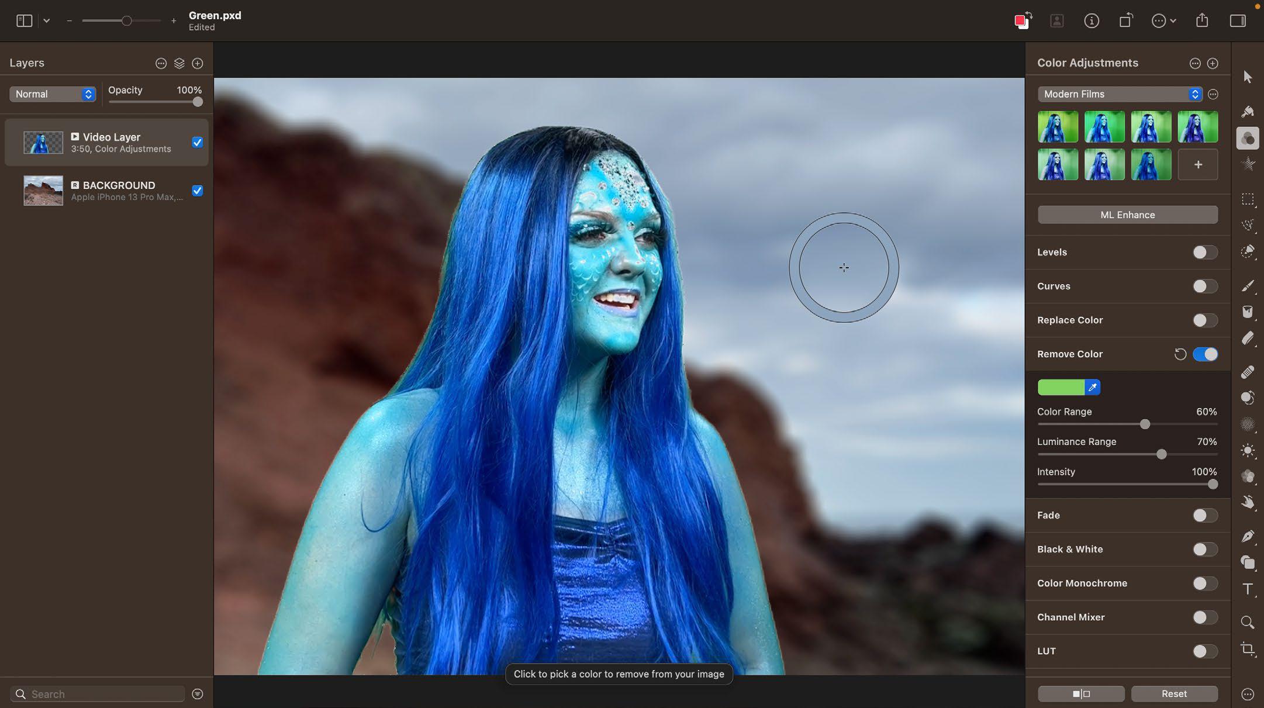Click the Modern Films preset dropdown
Screen dimensions: 1264x708
pos(1120,95)
